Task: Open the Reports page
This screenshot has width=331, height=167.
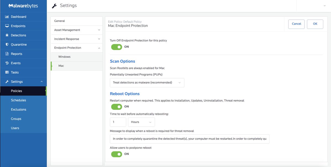Action: 23,54
